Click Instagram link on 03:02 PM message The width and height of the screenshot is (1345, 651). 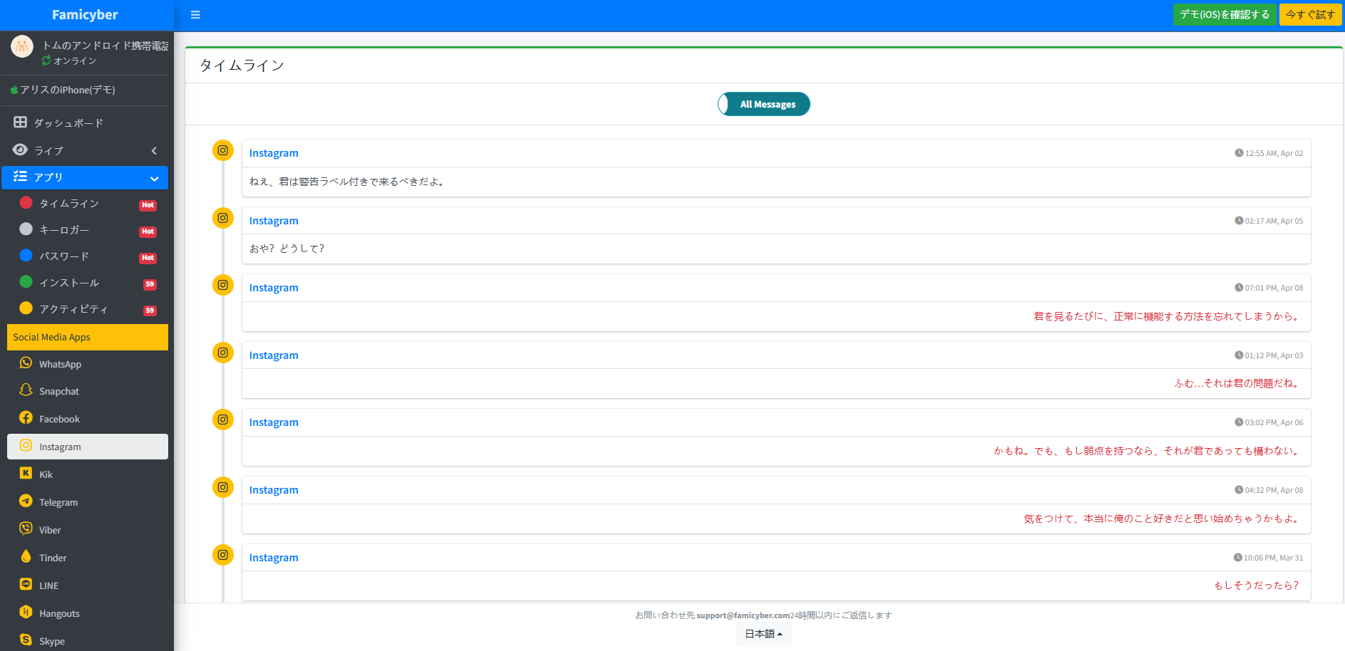tap(274, 422)
